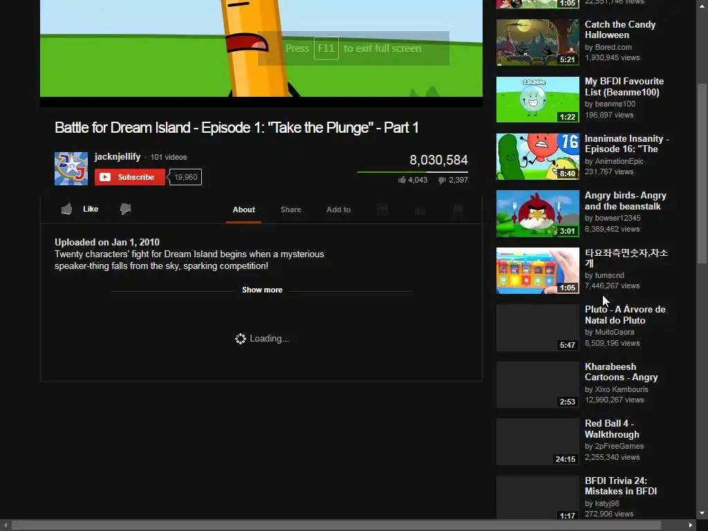Click the 'by AnimationEpic' uploader text

[x=614, y=161]
